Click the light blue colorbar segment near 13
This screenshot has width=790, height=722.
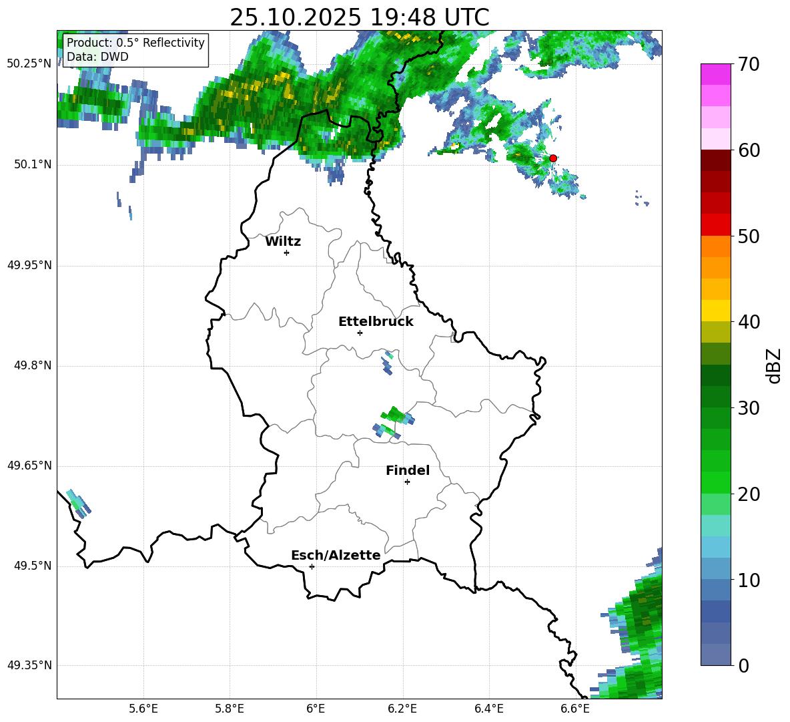tap(715, 547)
